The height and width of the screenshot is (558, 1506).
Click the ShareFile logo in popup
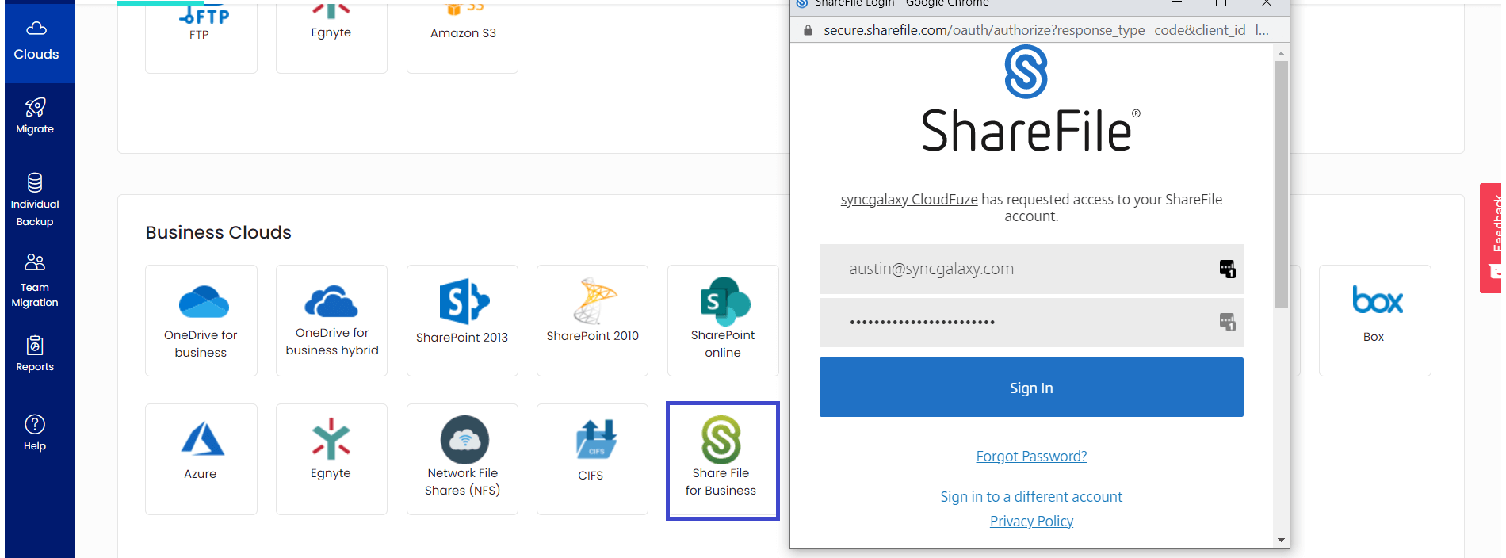(x=1030, y=99)
